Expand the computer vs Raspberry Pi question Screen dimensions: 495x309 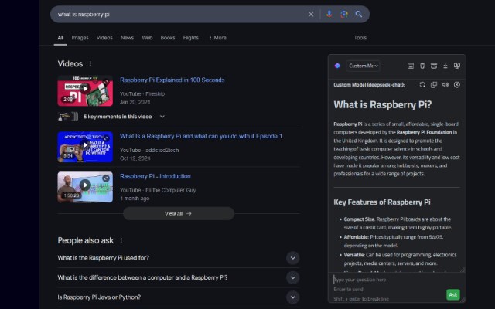click(179, 278)
